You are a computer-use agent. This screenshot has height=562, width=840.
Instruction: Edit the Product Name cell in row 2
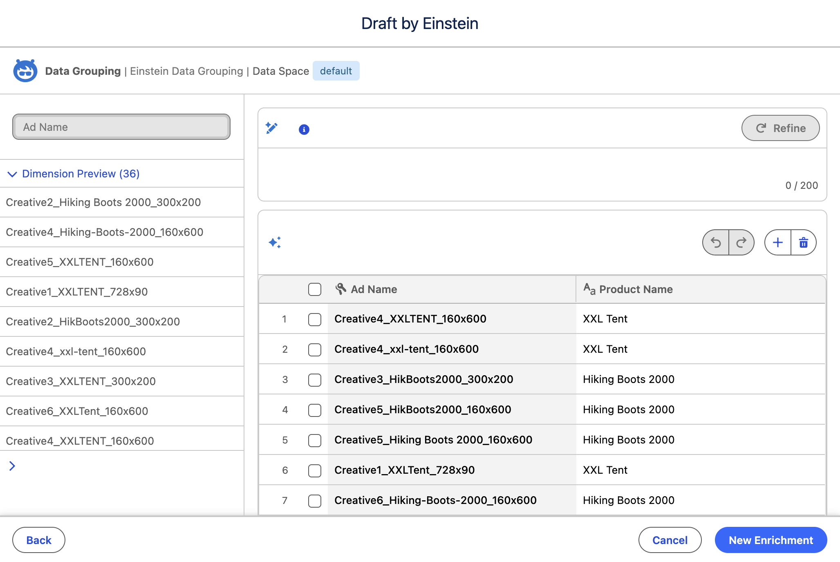(701, 349)
